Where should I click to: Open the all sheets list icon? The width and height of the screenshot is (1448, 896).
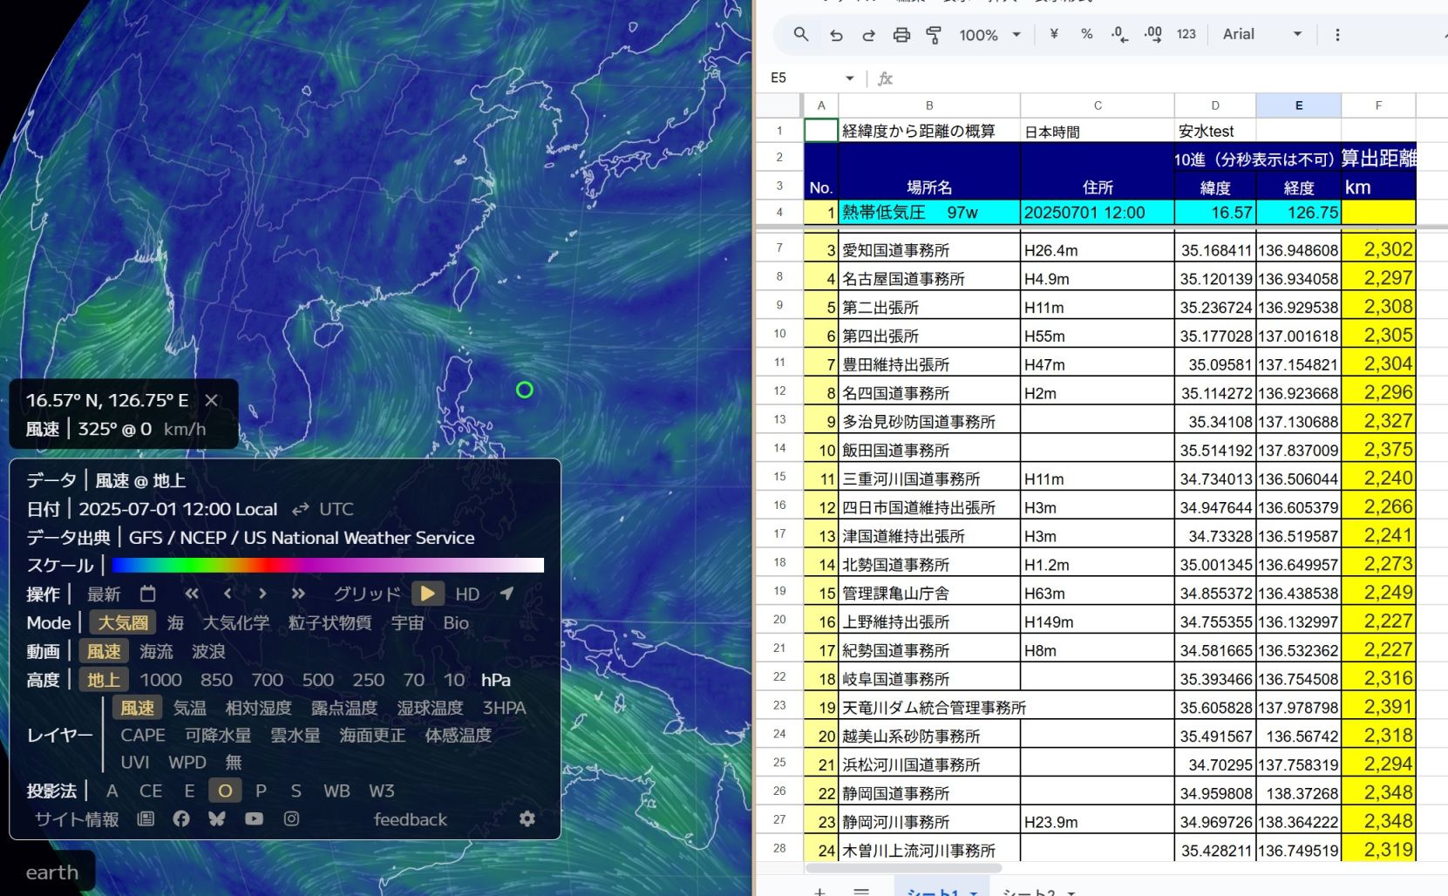861,892
